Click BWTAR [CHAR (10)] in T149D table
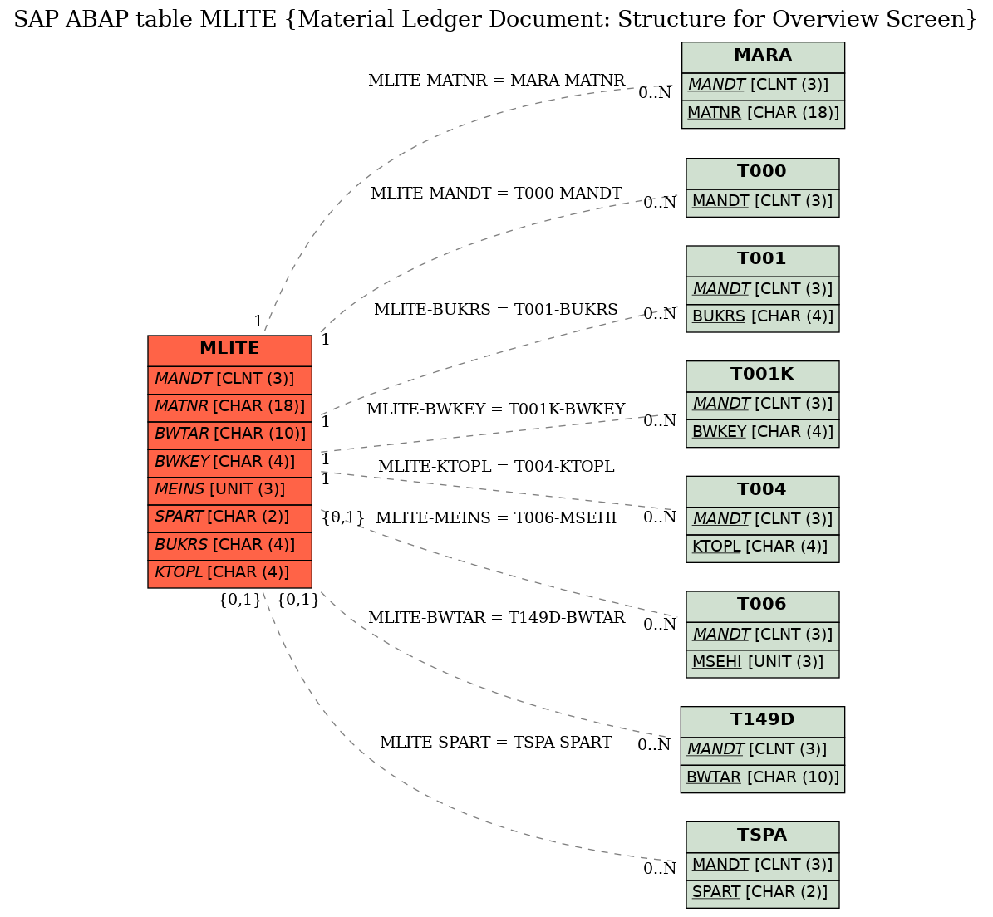 [763, 779]
